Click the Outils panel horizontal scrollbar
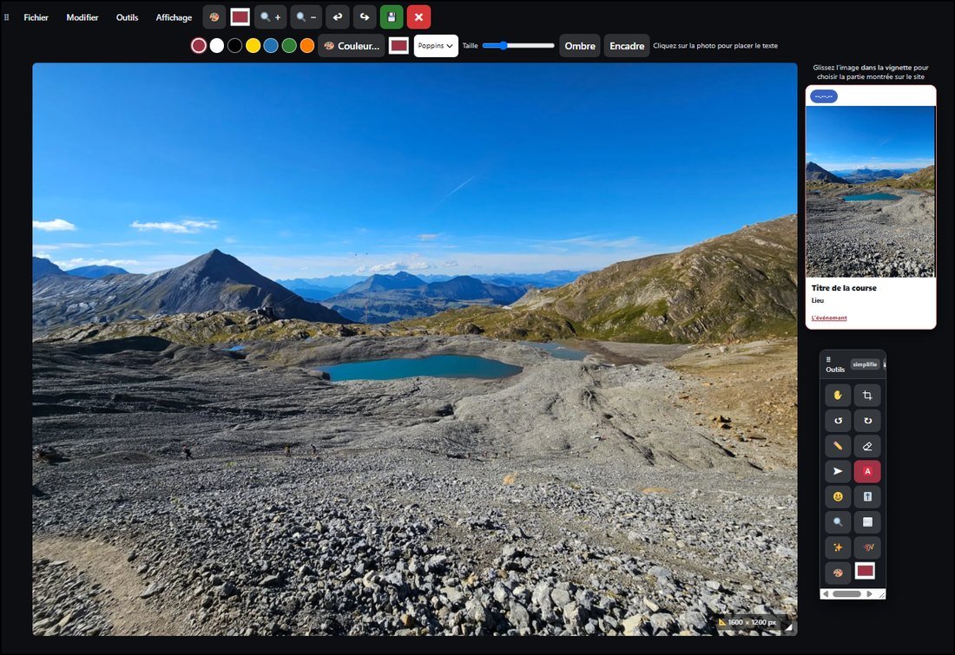This screenshot has width=955, height=655. pos(846,594)
